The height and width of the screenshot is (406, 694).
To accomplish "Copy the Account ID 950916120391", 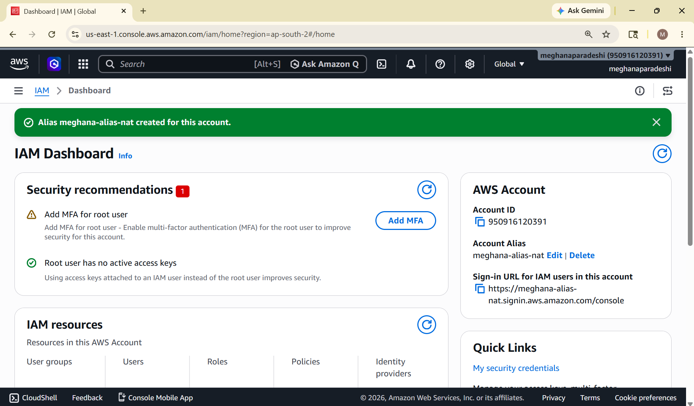I will point(480,222).
